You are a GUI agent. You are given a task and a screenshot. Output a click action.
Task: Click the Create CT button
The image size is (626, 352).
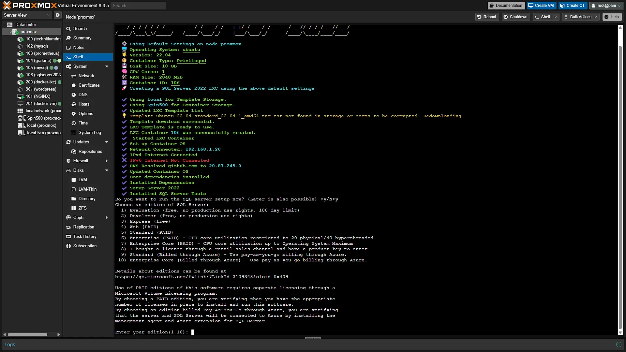(x=573, y=6)
